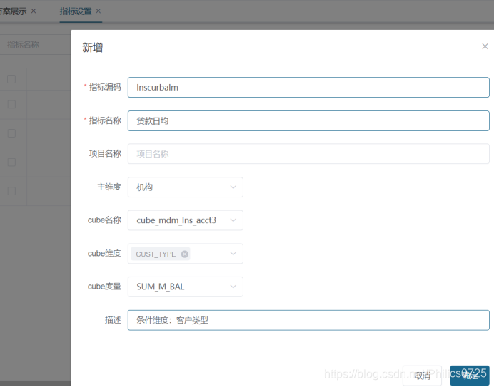Tick the second row checkbox in background table
Screen dimensions: 494x387
[11, 104]
